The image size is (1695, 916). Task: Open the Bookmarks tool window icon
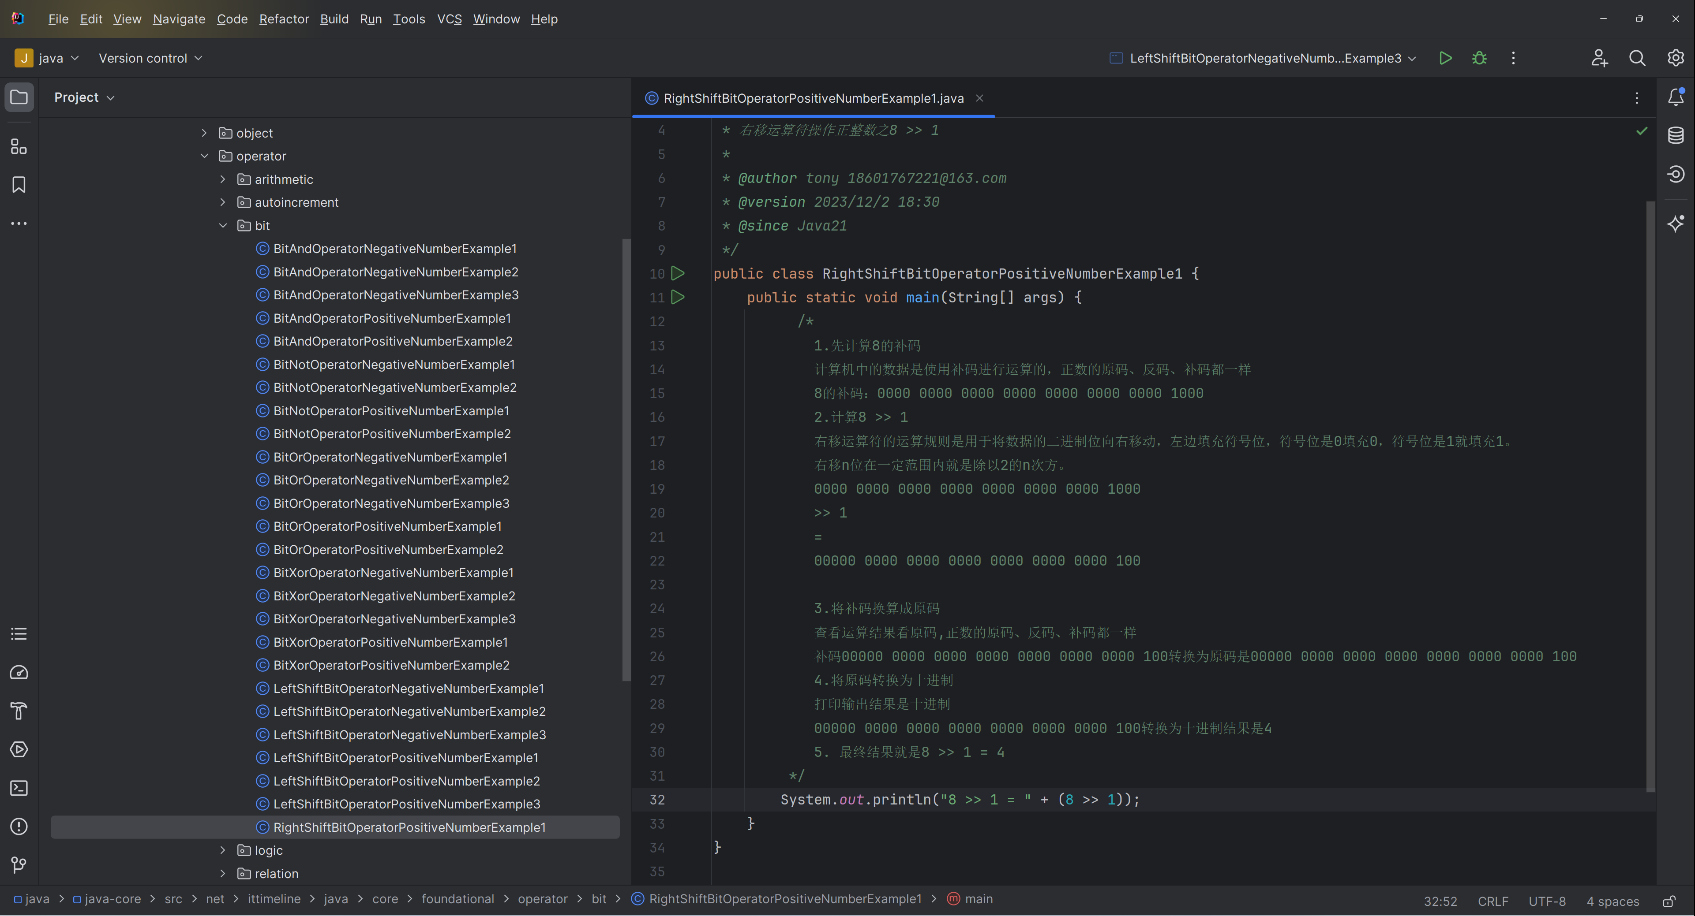pos(19,185)
